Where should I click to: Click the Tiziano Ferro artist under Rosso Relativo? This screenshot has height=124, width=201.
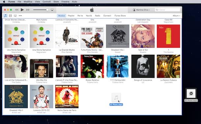click(92, 82)
